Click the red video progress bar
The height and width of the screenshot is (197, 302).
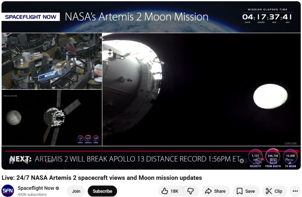[x=151, y=151]
